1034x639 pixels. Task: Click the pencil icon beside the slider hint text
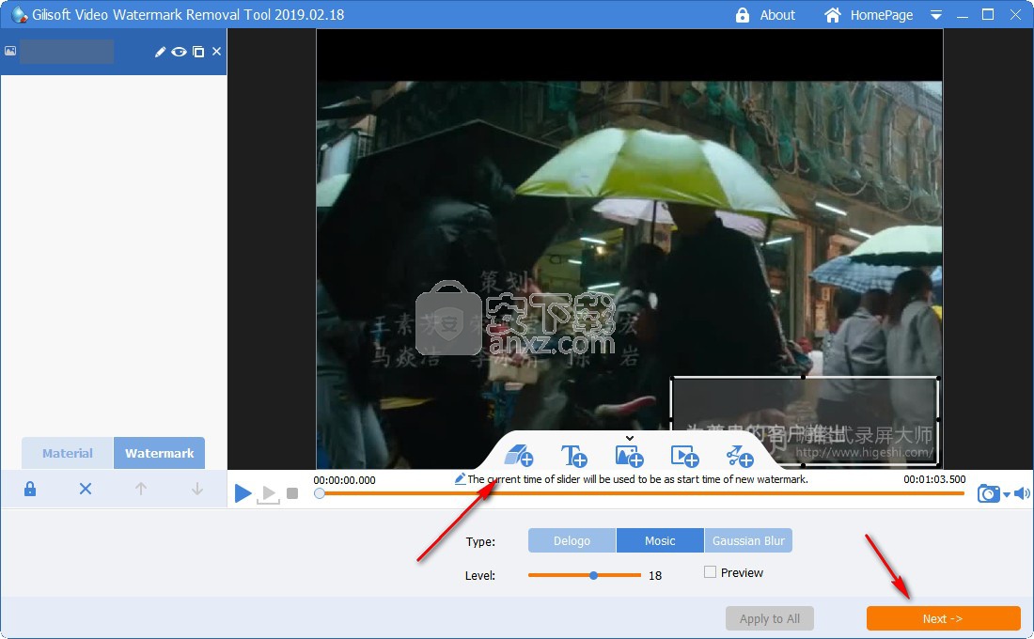(x=461, y=478)
